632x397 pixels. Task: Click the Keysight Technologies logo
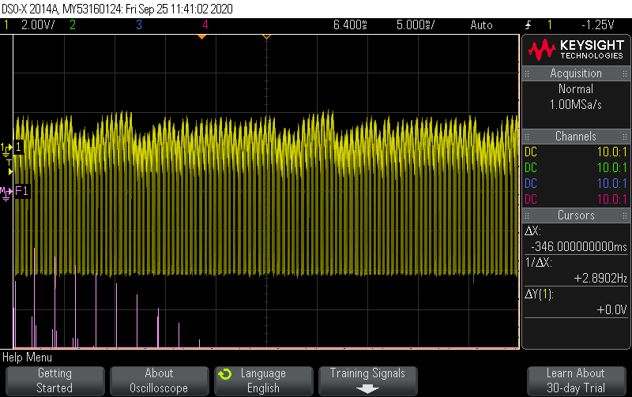click(577, 50)
